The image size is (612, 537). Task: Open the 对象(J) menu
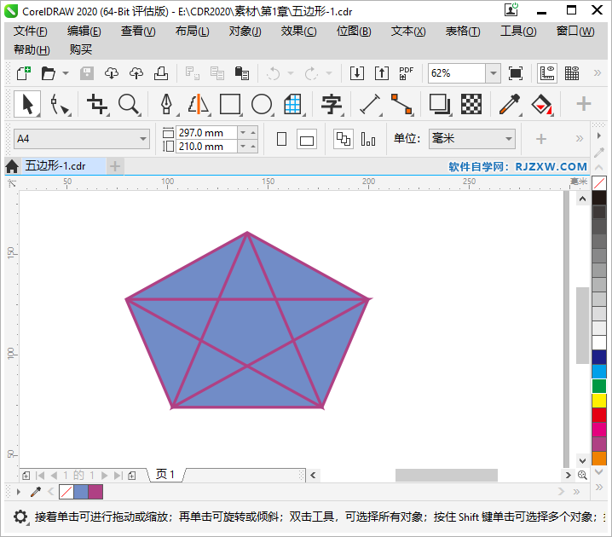pyautogui.click(x=245, y=32)
